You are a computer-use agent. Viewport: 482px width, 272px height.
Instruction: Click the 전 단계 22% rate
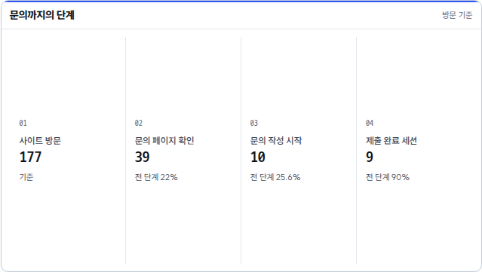click(156, 177)
